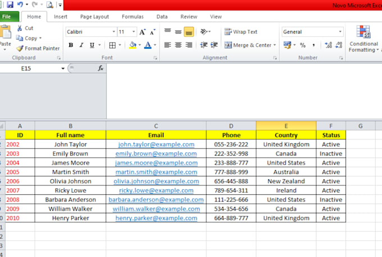Open the Fill Color dropdown arrow
Screen dimensions: 382x257
(139, 45)
